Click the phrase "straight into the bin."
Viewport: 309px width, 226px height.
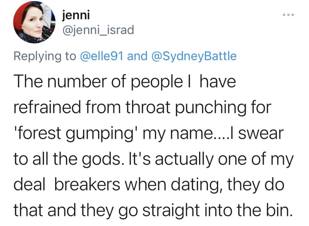(217, 211)
